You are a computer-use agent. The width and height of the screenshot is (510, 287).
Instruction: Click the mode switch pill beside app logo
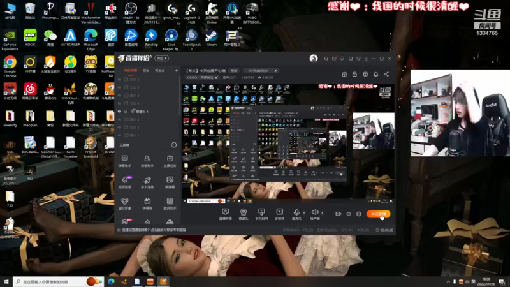tap(162, 59)
